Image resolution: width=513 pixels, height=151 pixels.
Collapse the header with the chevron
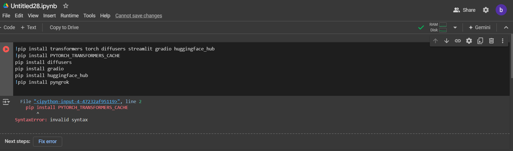pyautogui.click(x=506, y=27)
